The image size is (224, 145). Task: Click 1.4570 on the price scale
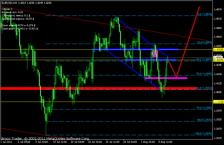[x=218, y=10]
